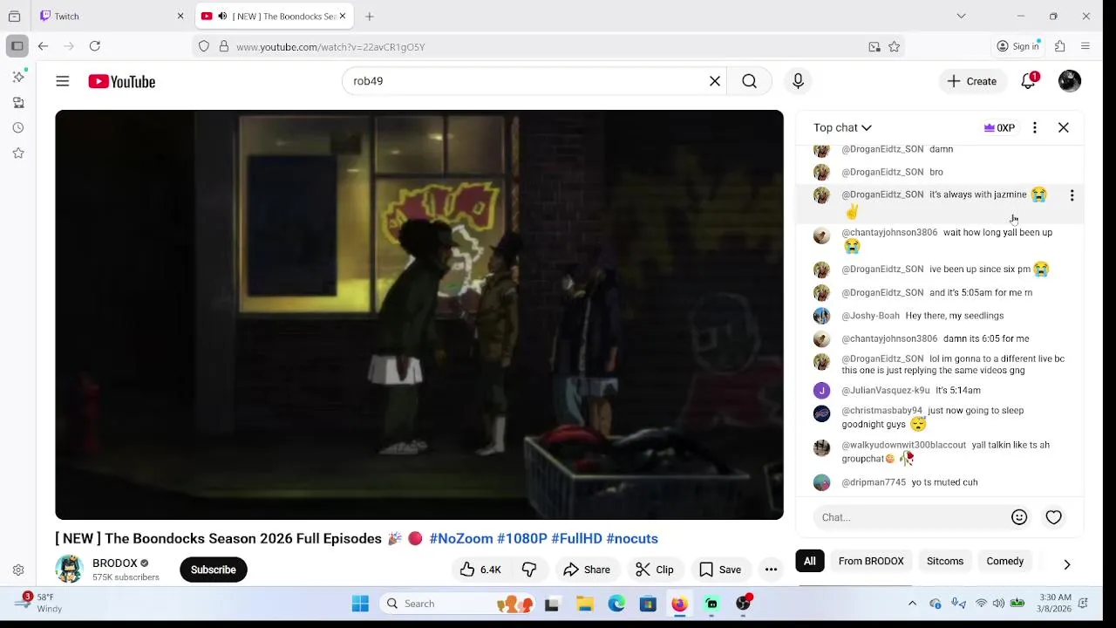
Task: Open the #FullHD hashtag link
Action: tap(576, 538)
